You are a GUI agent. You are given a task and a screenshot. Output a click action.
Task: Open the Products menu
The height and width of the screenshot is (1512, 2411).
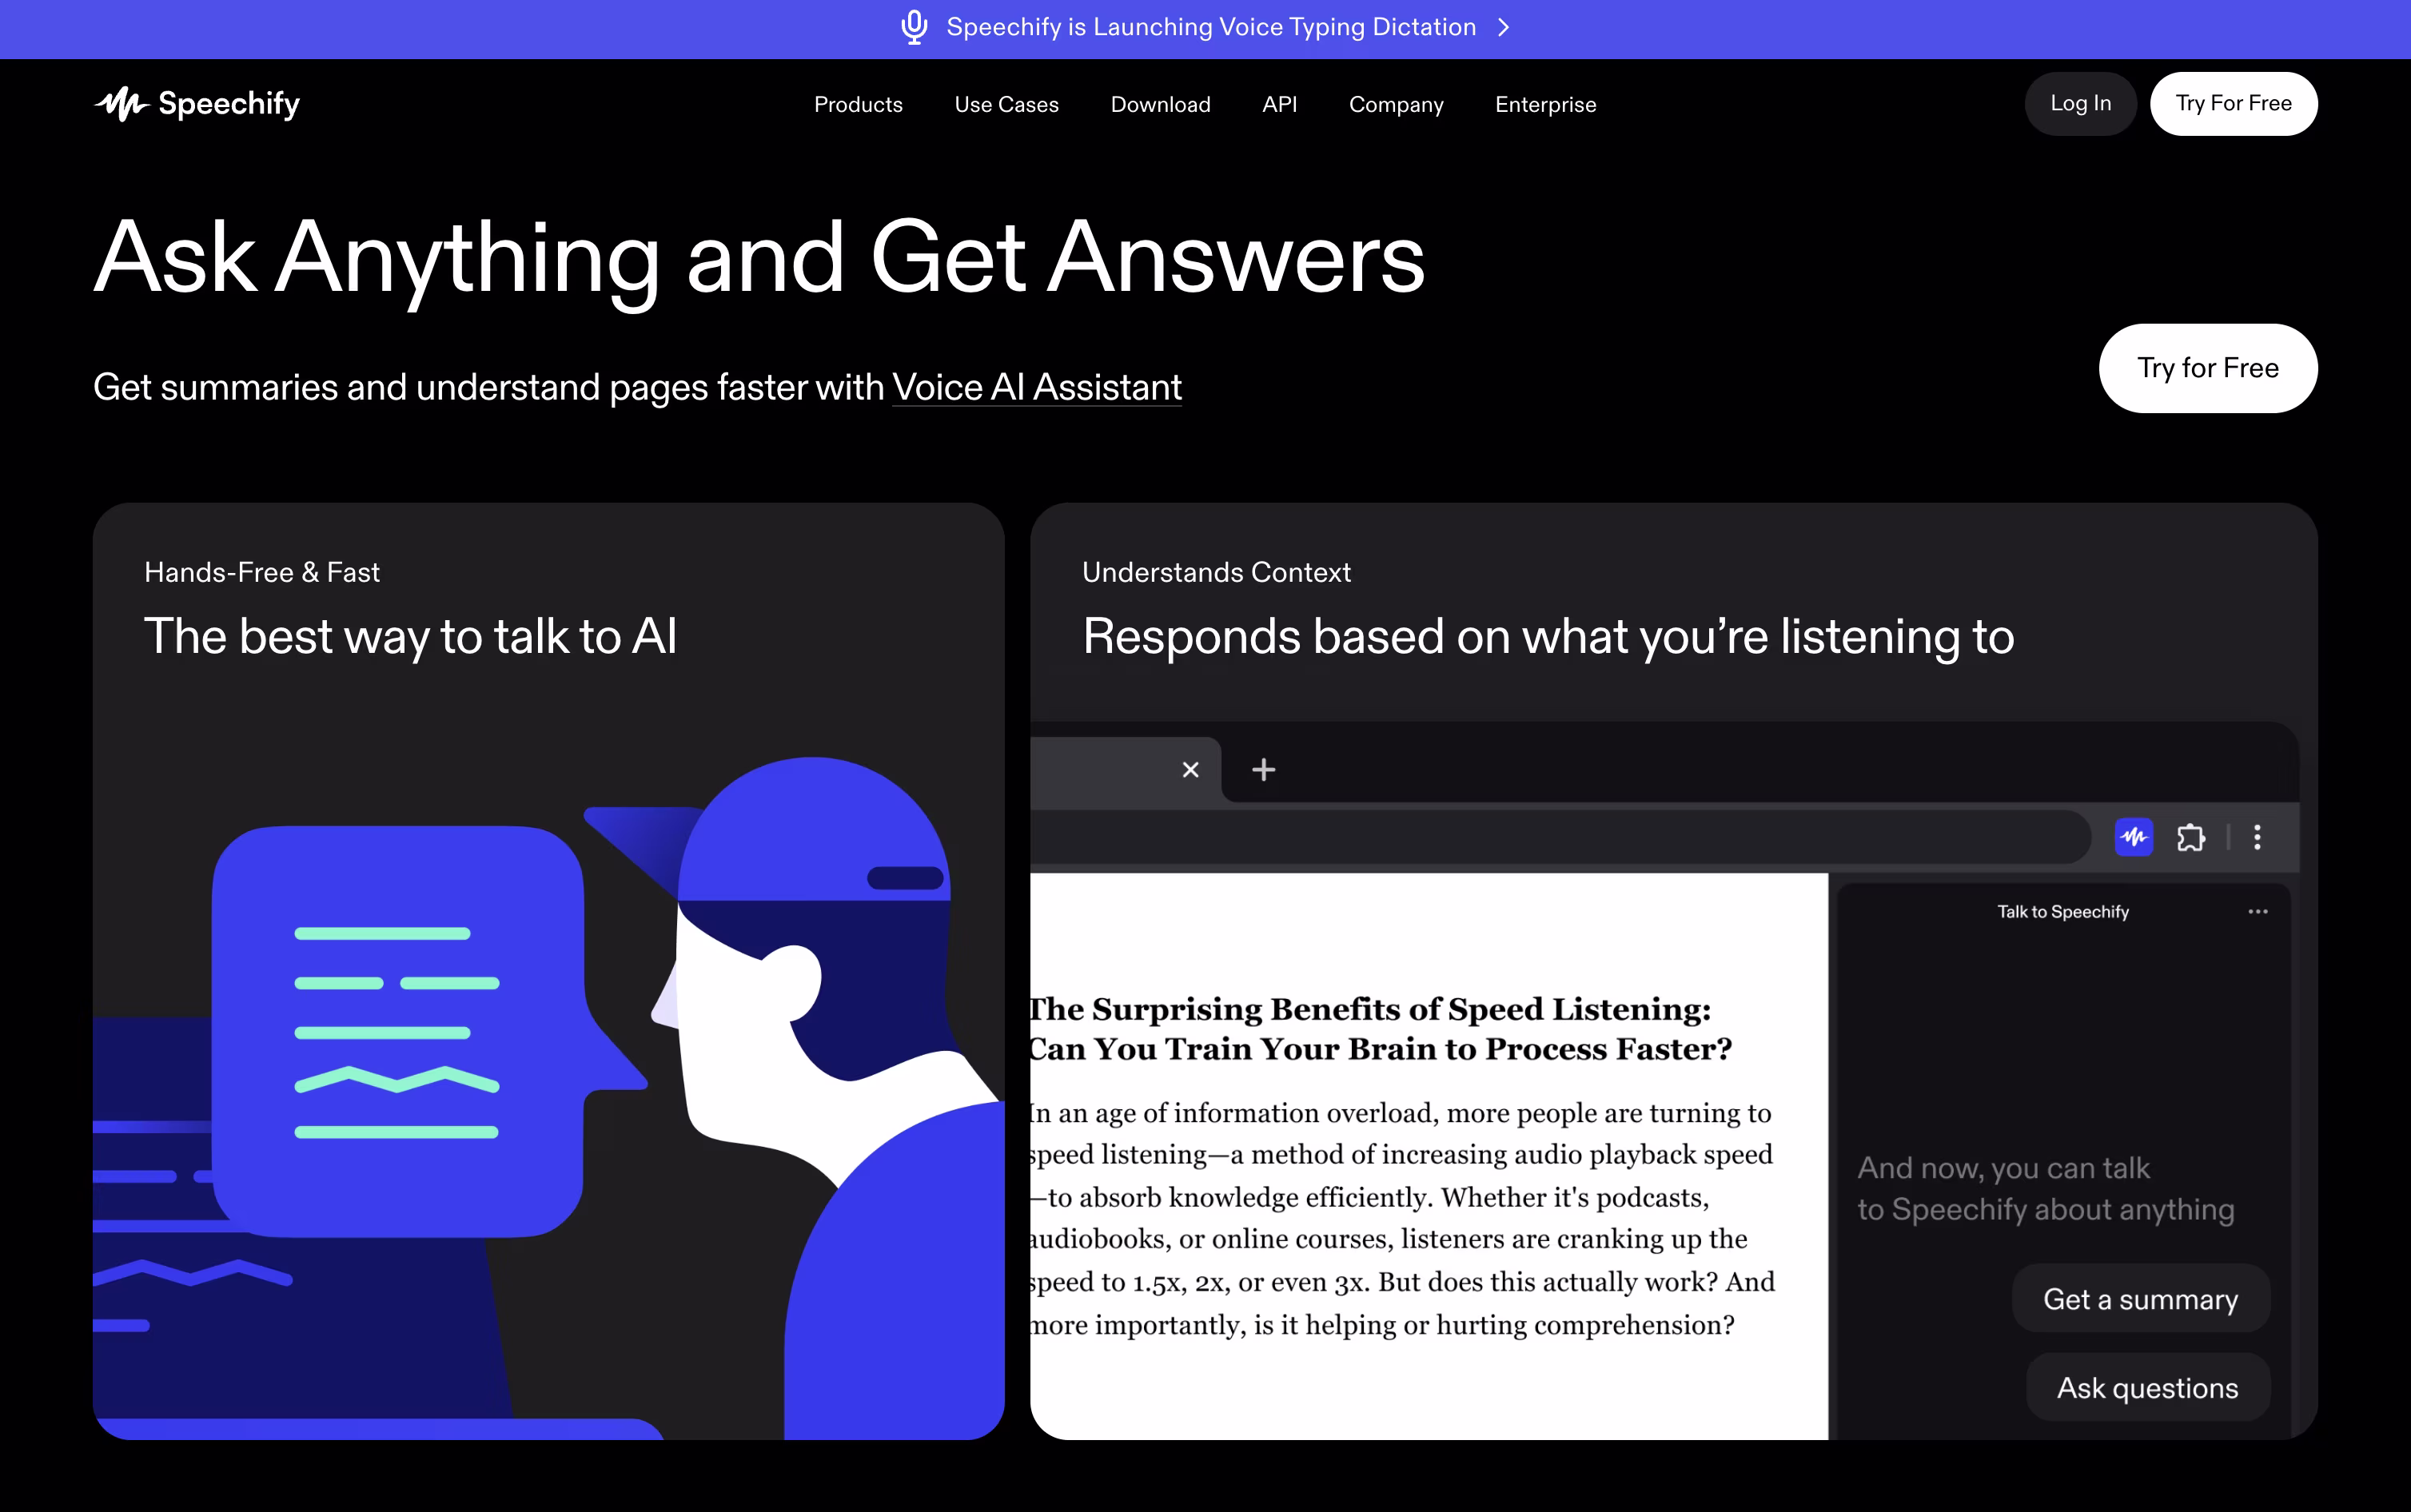[x=858, y=104]
